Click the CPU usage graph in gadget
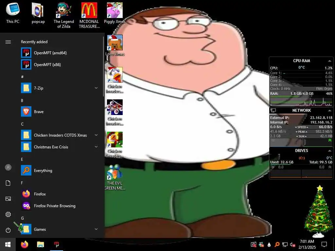 (x=301, y=102)
